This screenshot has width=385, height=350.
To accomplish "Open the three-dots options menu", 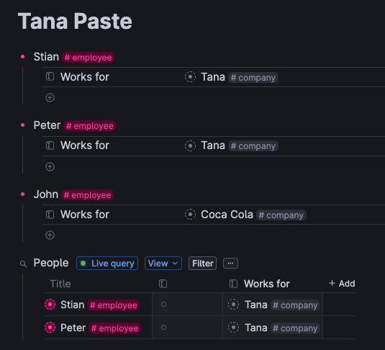I will pos(230,264).
